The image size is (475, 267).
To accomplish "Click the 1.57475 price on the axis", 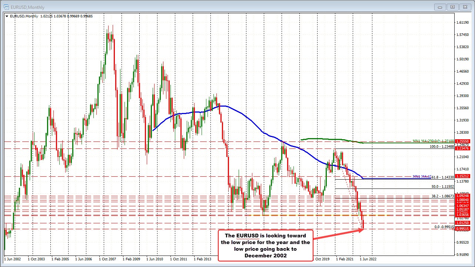I will click(463, 35).
